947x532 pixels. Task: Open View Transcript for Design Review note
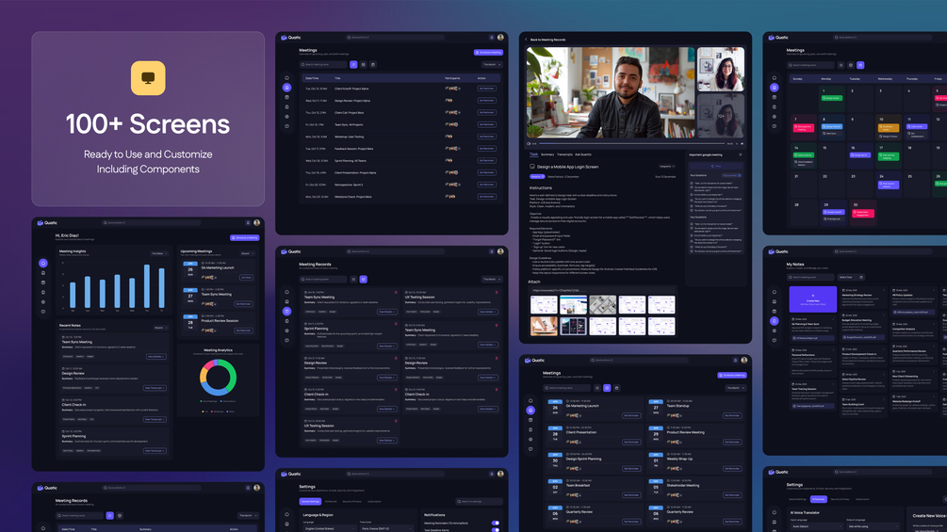click(x=155, y=388)
